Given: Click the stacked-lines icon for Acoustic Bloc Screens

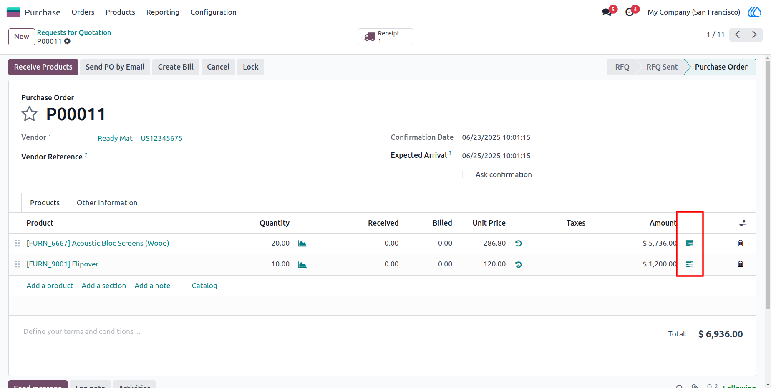Looking at the screenshot, I should click(x=690, y=243).
